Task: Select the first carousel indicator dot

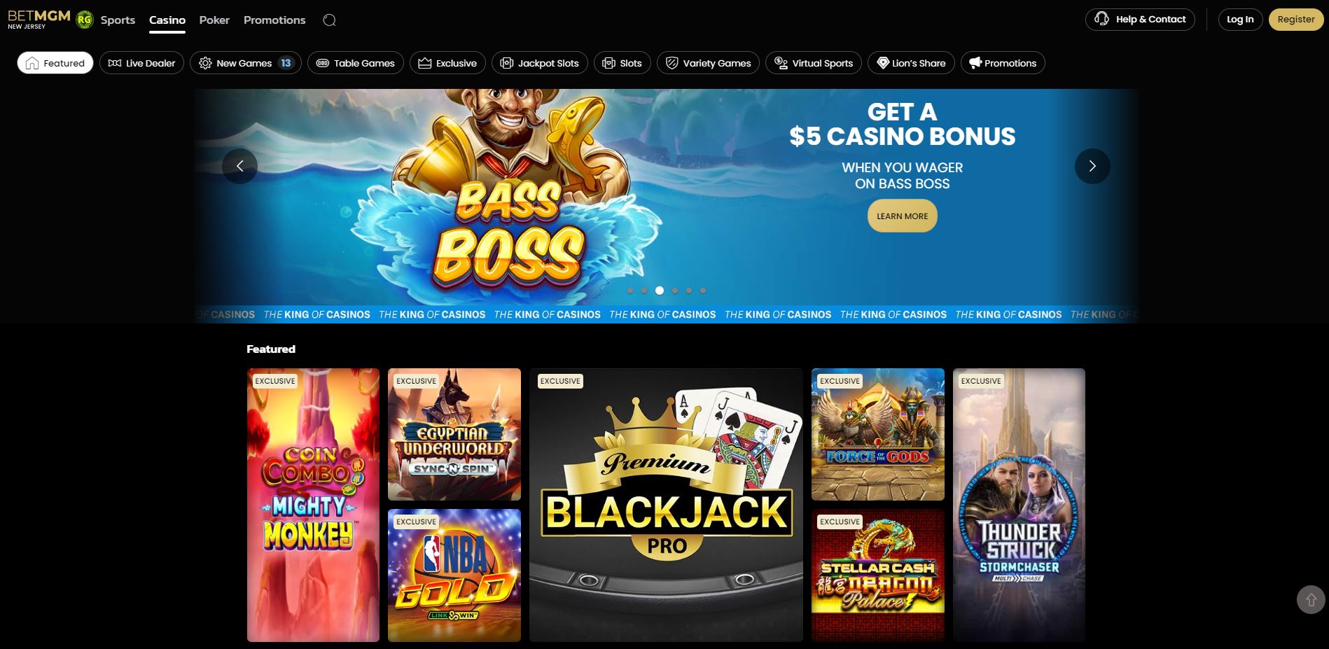Action: 630,291
